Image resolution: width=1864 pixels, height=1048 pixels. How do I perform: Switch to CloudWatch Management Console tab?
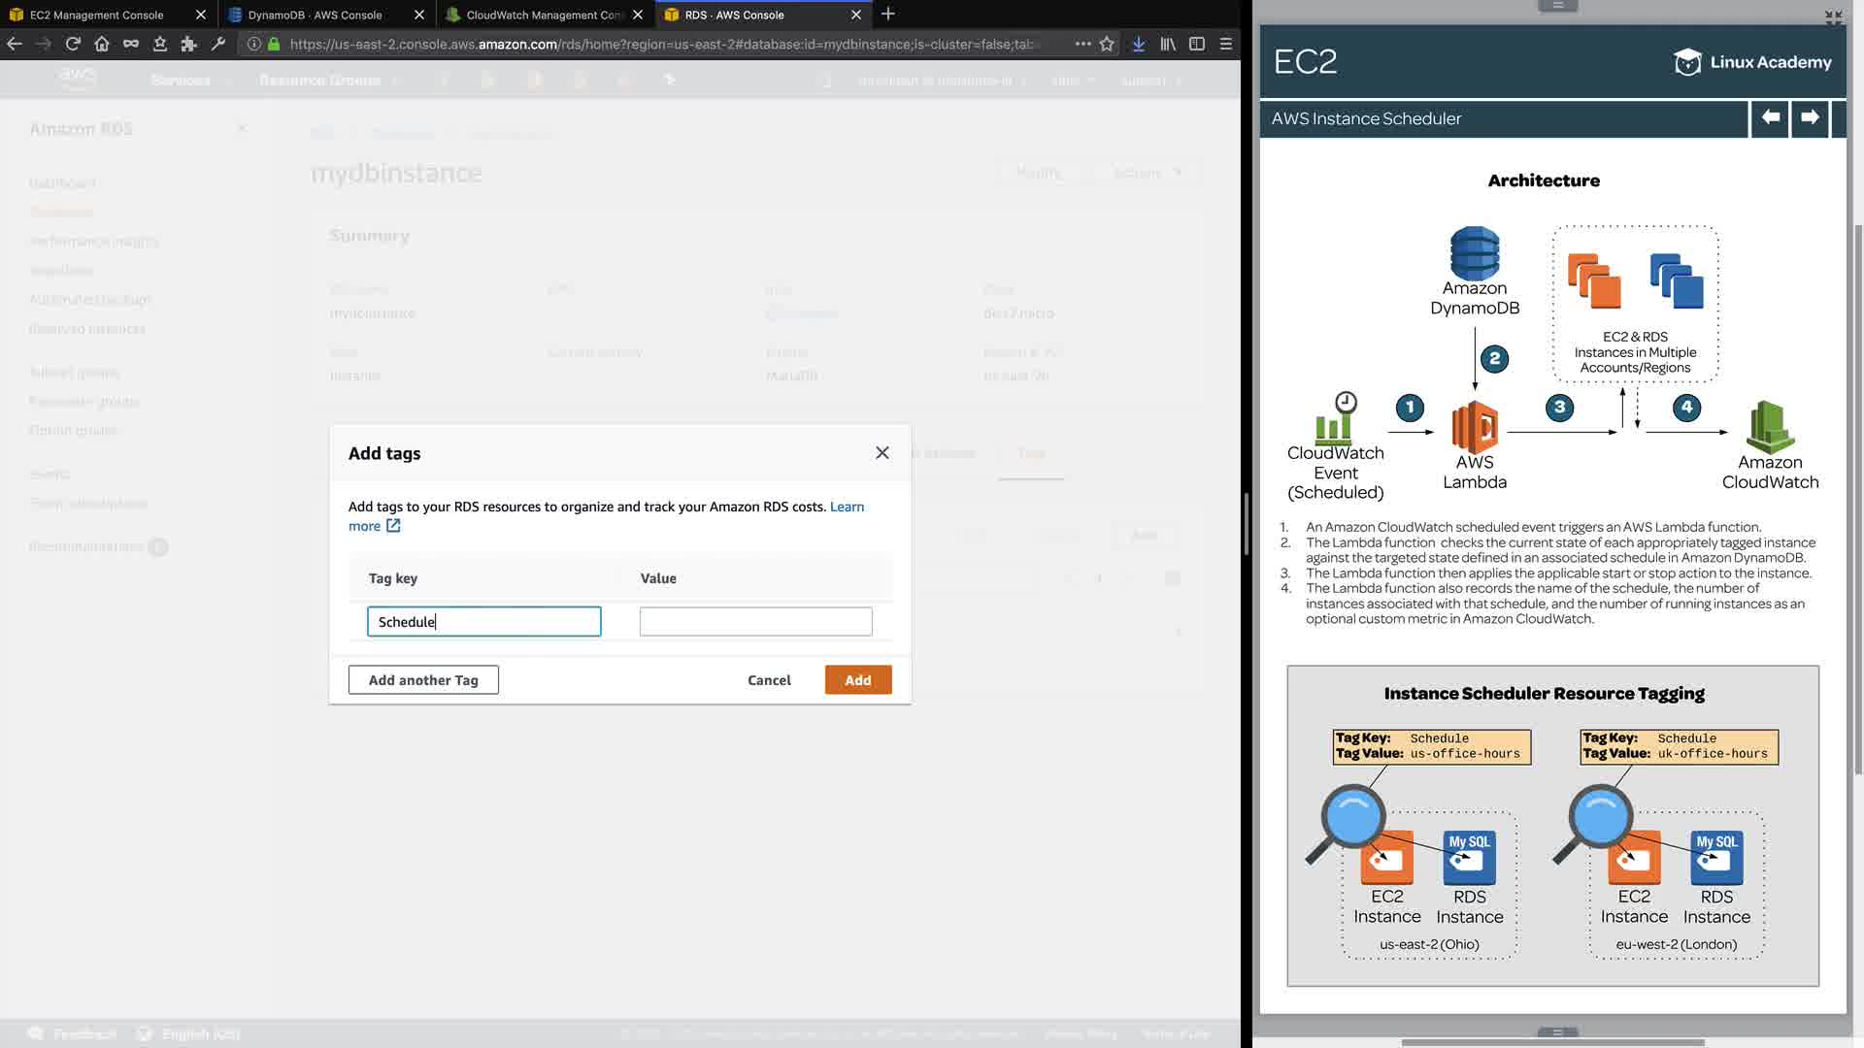[x=544, y=15]
